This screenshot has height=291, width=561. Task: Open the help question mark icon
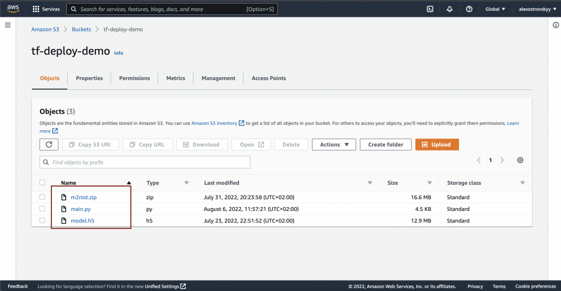(x=469, y=9)
